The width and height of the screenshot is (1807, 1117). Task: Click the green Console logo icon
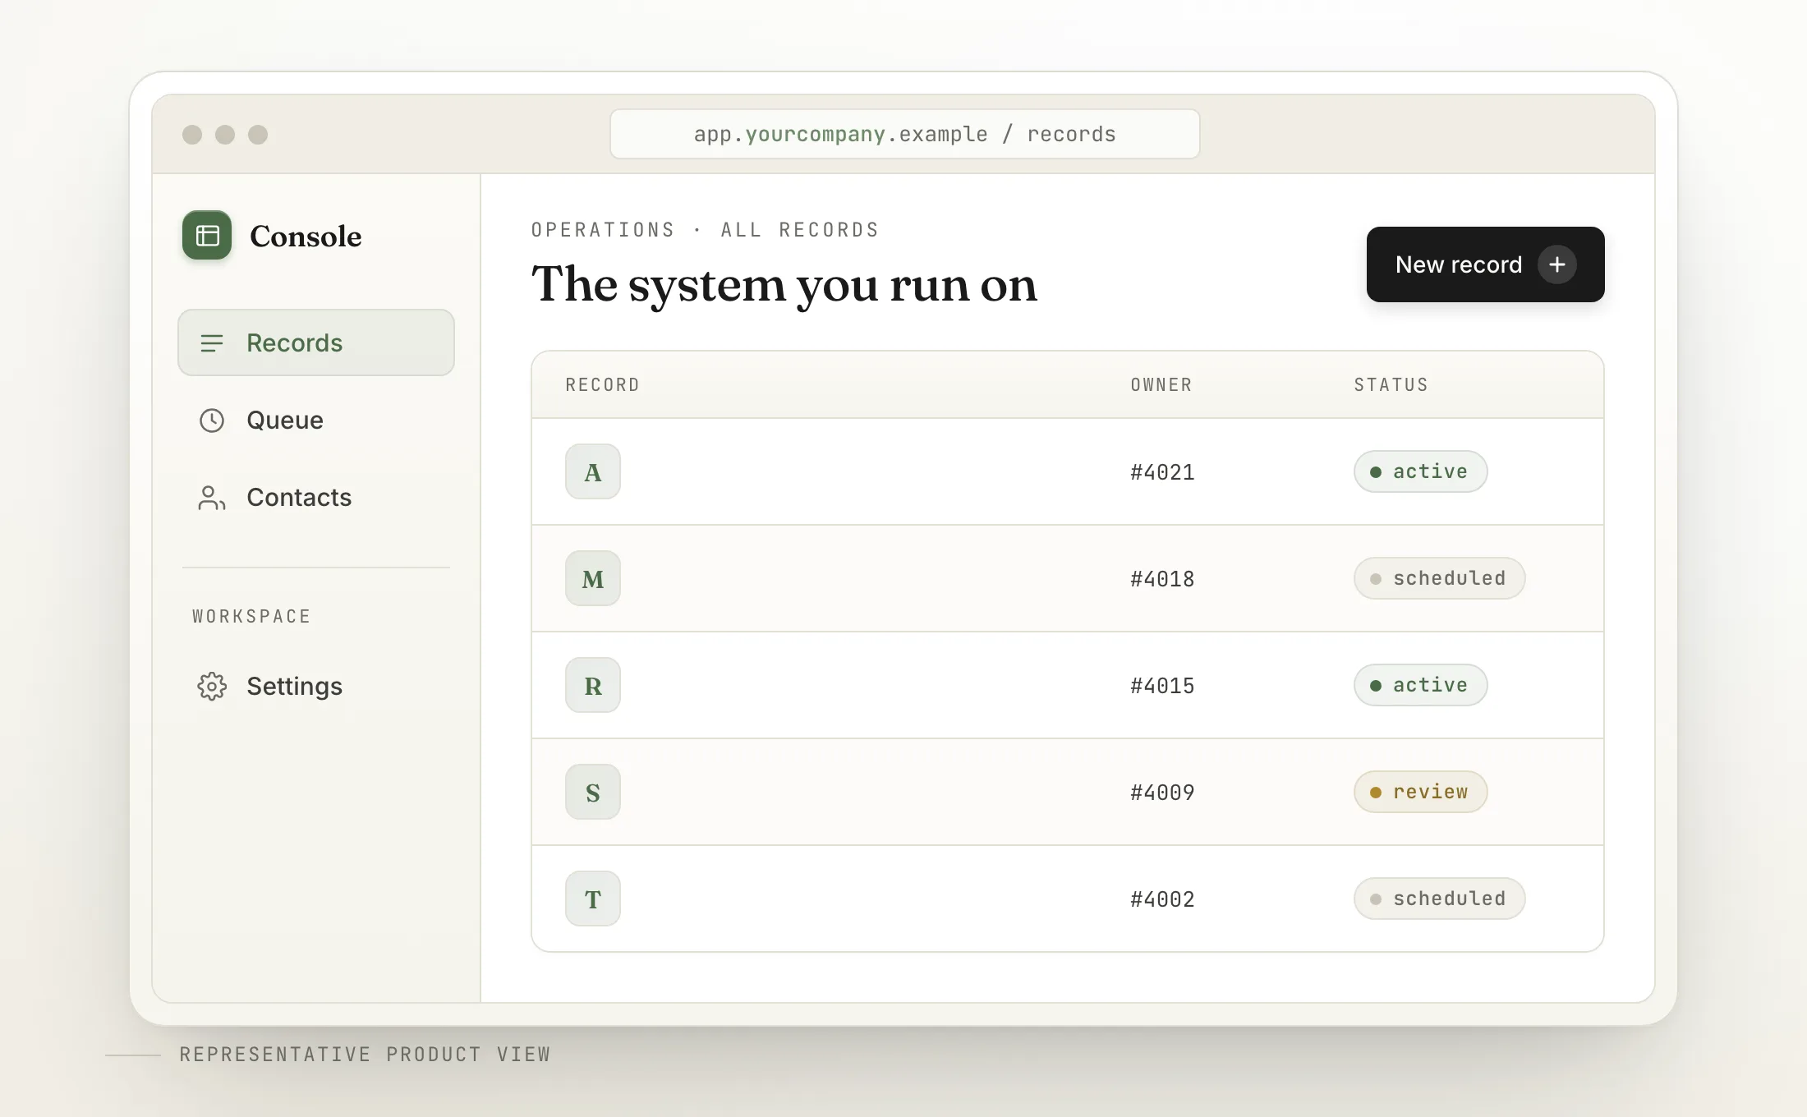pos(207,236)
